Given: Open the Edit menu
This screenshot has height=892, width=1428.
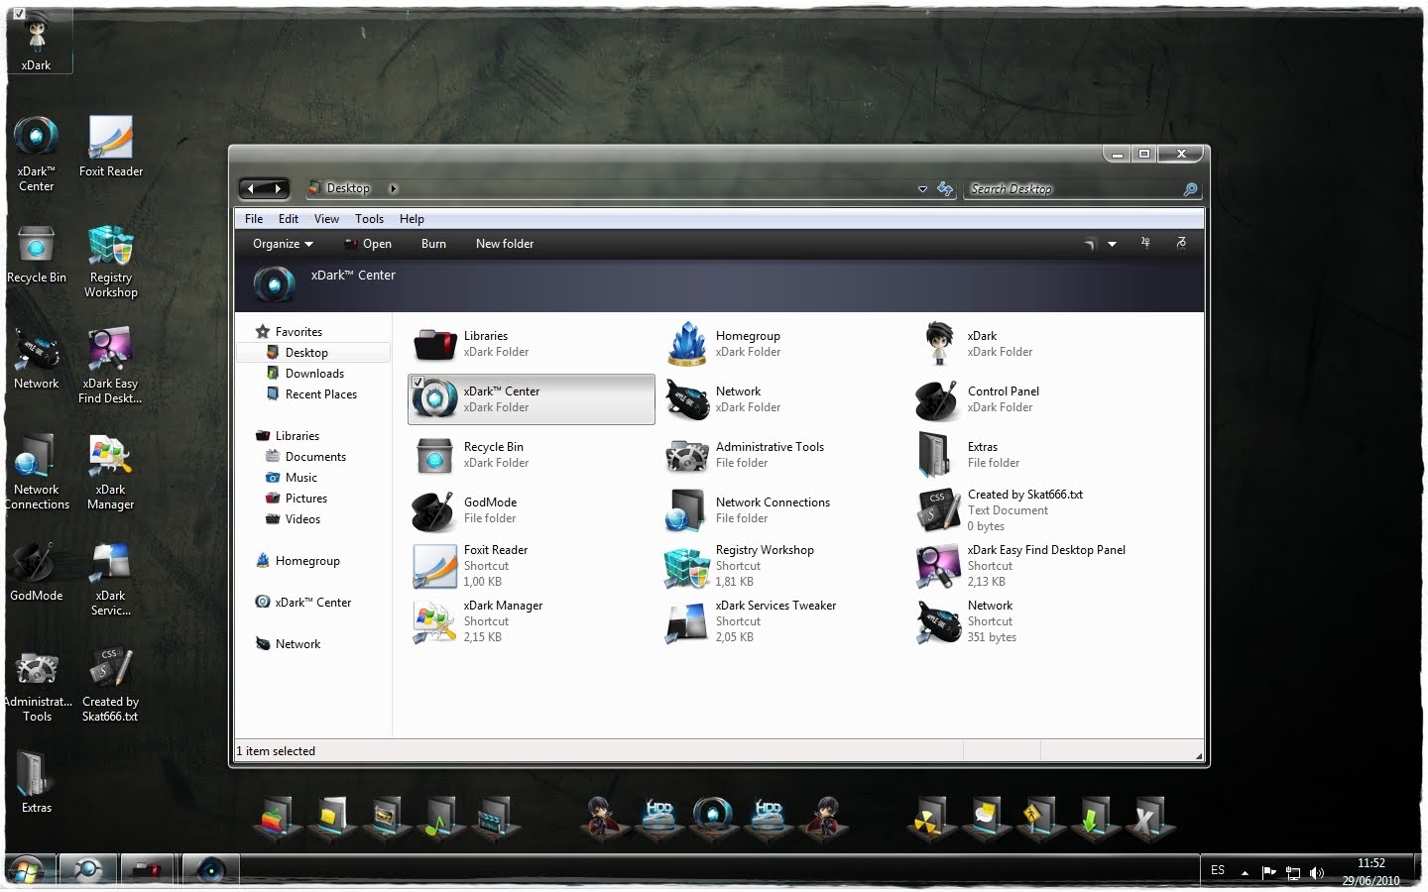Looking at the screenshot, I should tap(289, 219).
